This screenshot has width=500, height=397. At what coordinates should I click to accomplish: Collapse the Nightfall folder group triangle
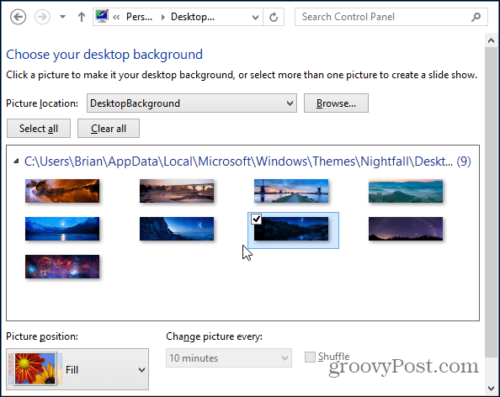(x=16, y=161)
